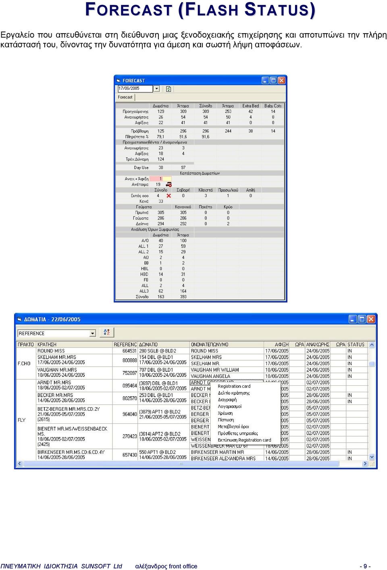Click the ΔΩΜΑΤΙΟ column header
The image size is (387, 570).
tap(164, 345)
